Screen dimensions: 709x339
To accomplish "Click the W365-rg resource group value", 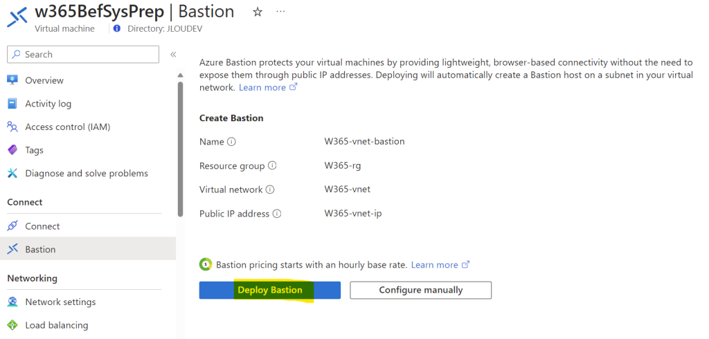I will click(x=343, y=165).
